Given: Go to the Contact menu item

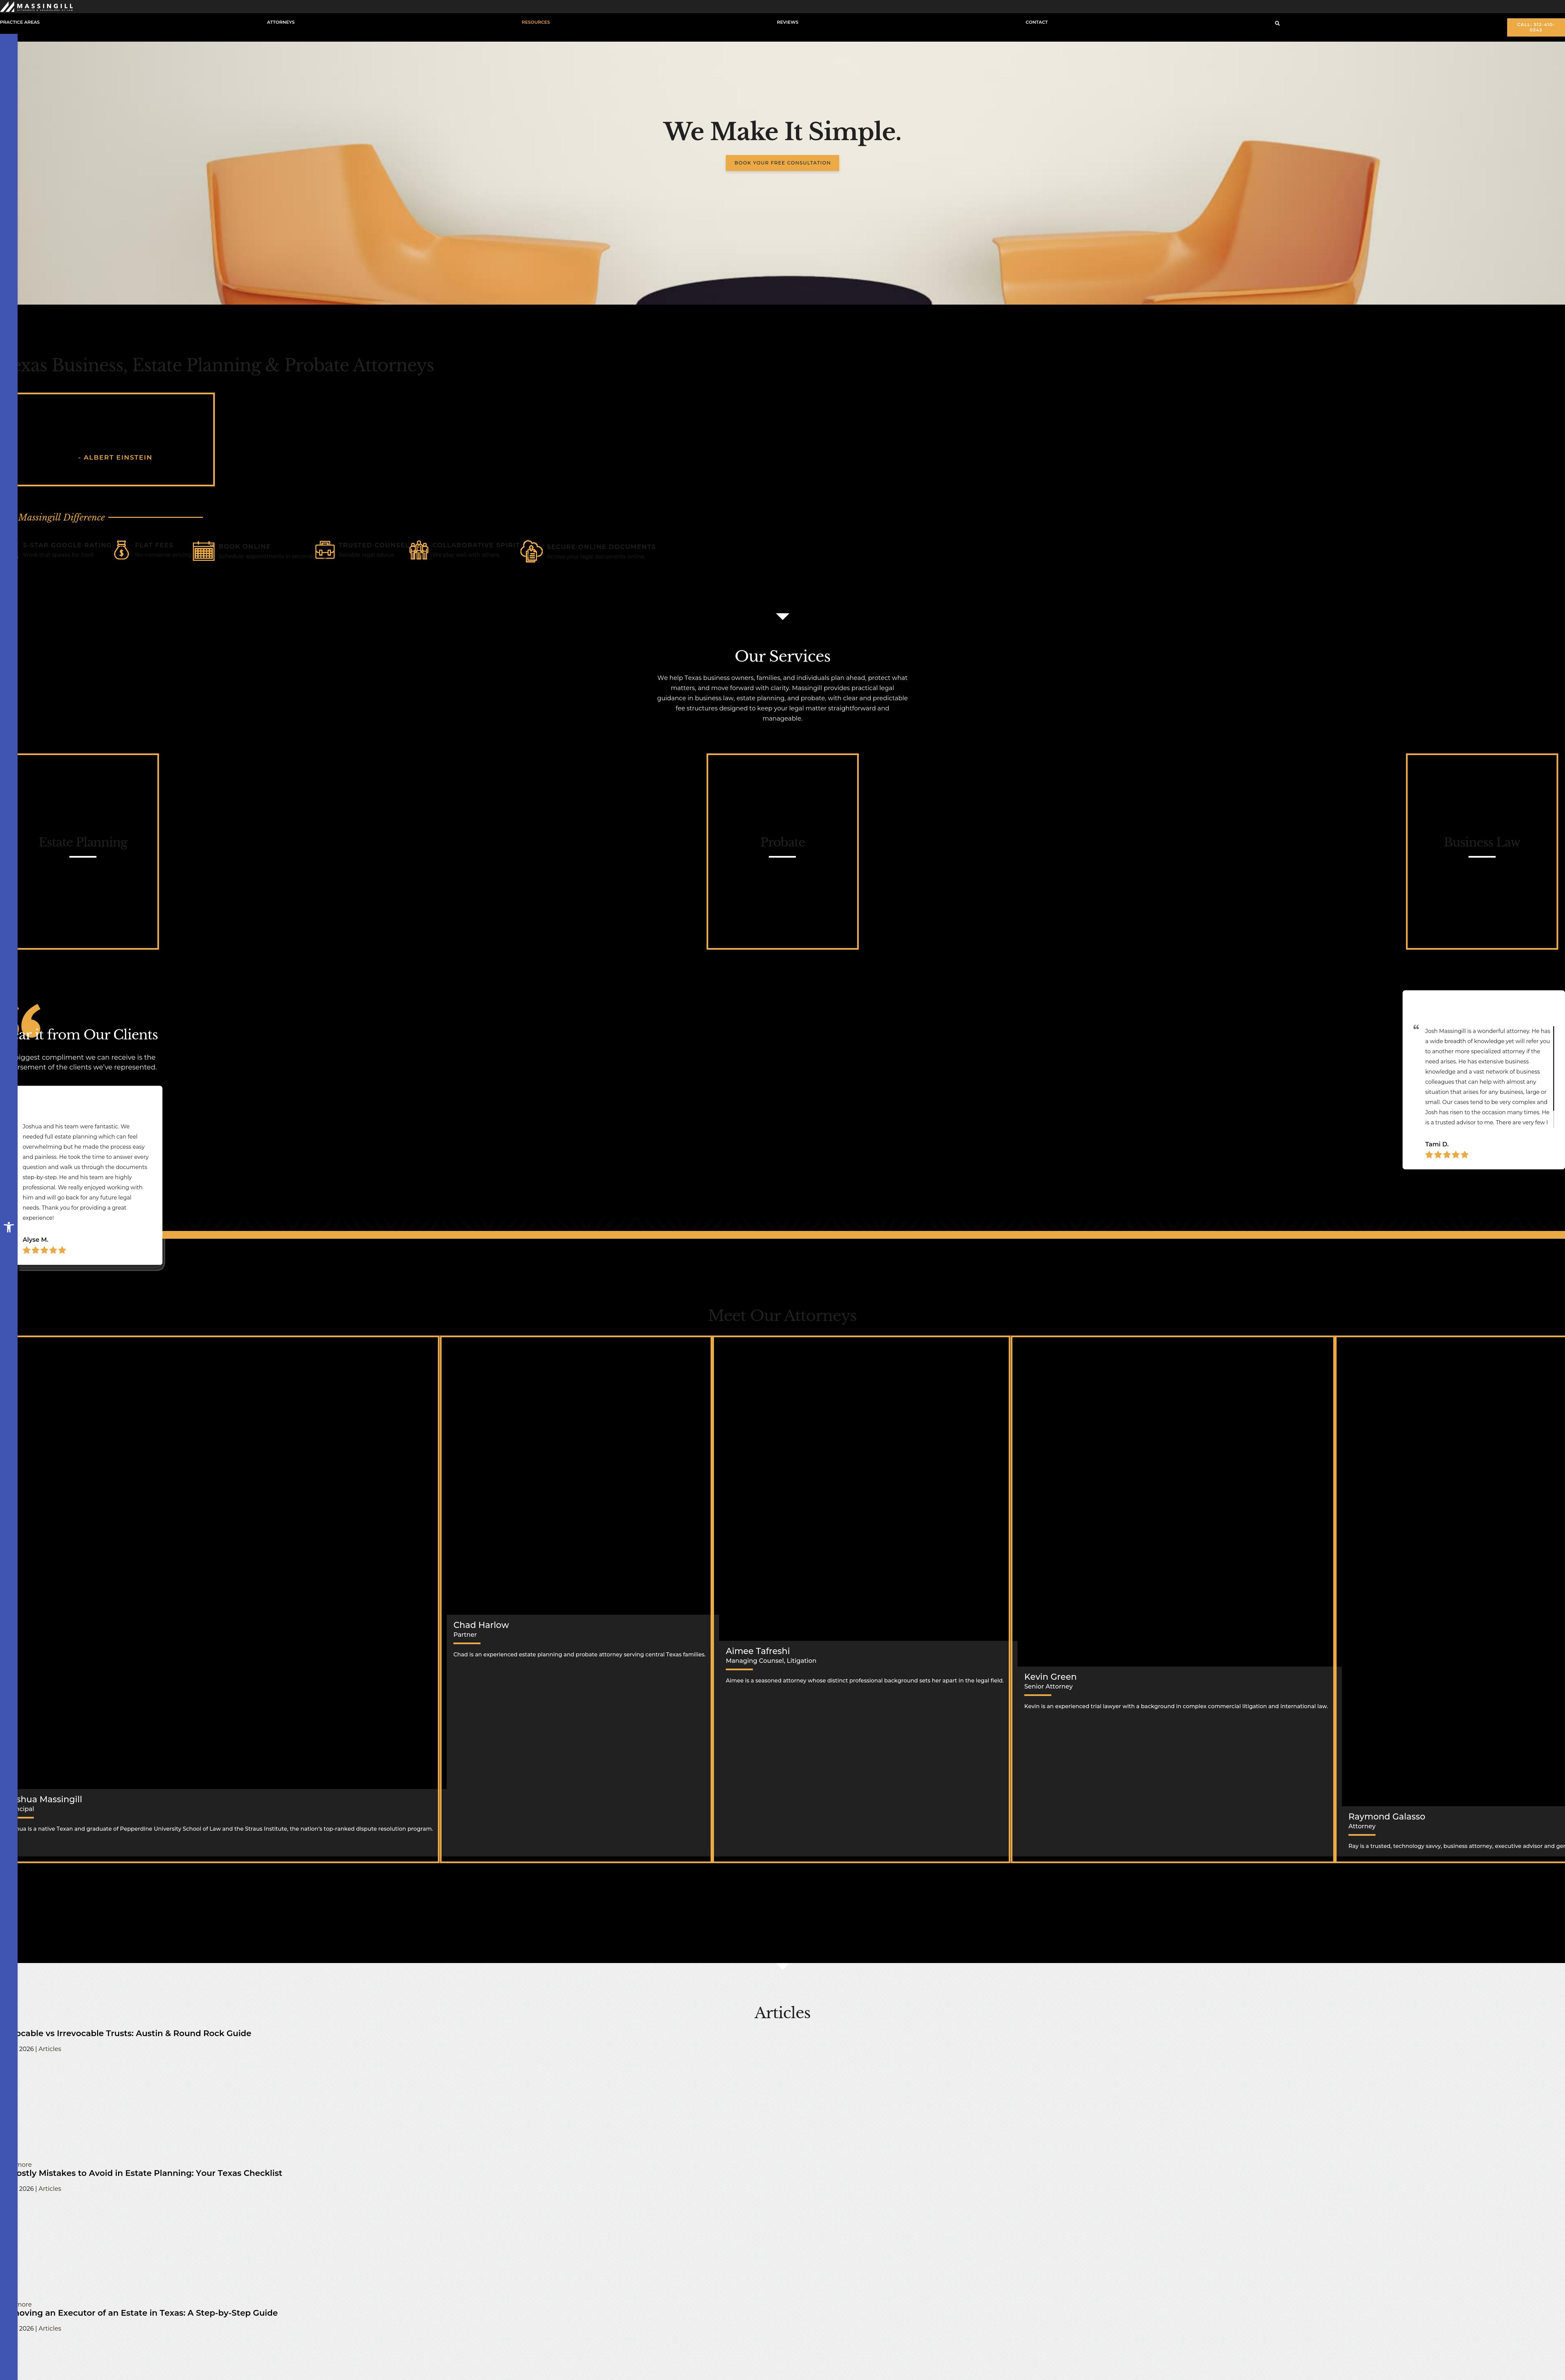Looking at the screenshot, I should 1037,22.
